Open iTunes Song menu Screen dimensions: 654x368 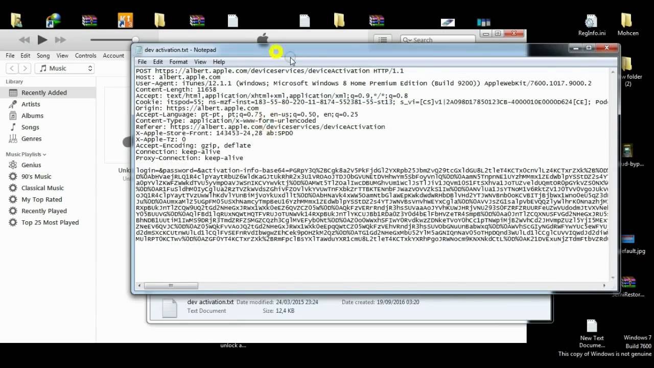[x=43, y=55]
